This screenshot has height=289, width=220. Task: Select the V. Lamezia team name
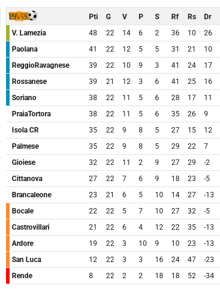click(29, 33)
